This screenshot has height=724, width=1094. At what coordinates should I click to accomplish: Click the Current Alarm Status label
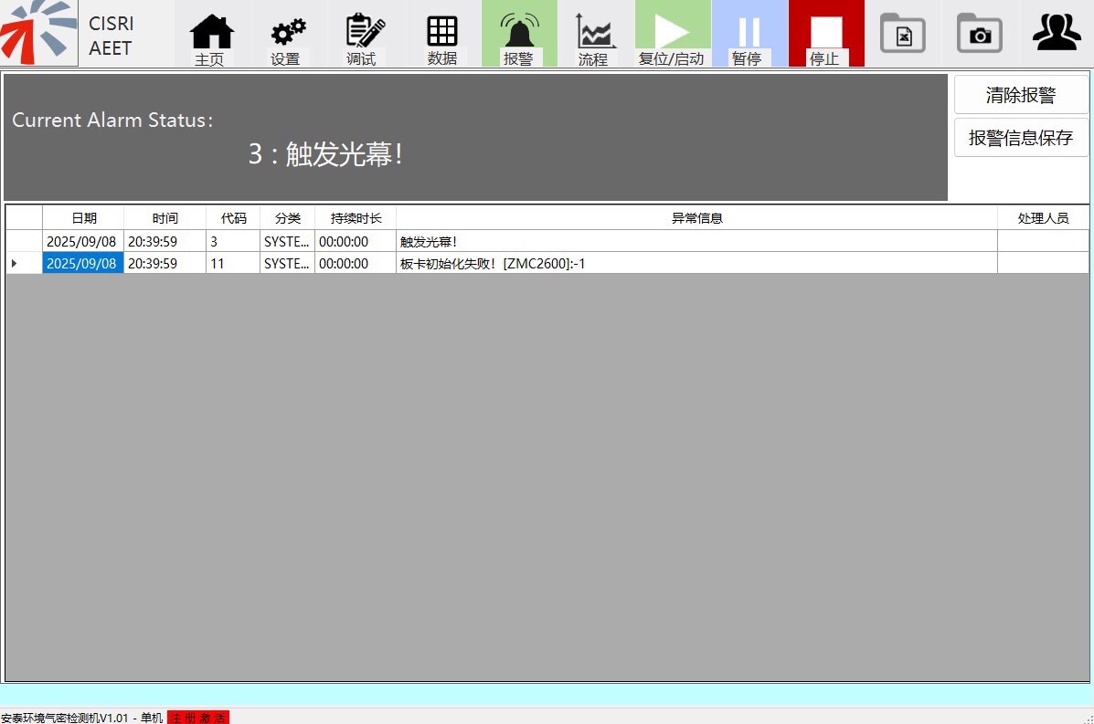112,120
